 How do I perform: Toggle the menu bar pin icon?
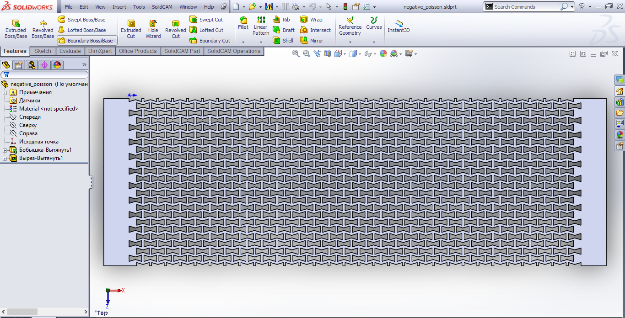[223, 7]
